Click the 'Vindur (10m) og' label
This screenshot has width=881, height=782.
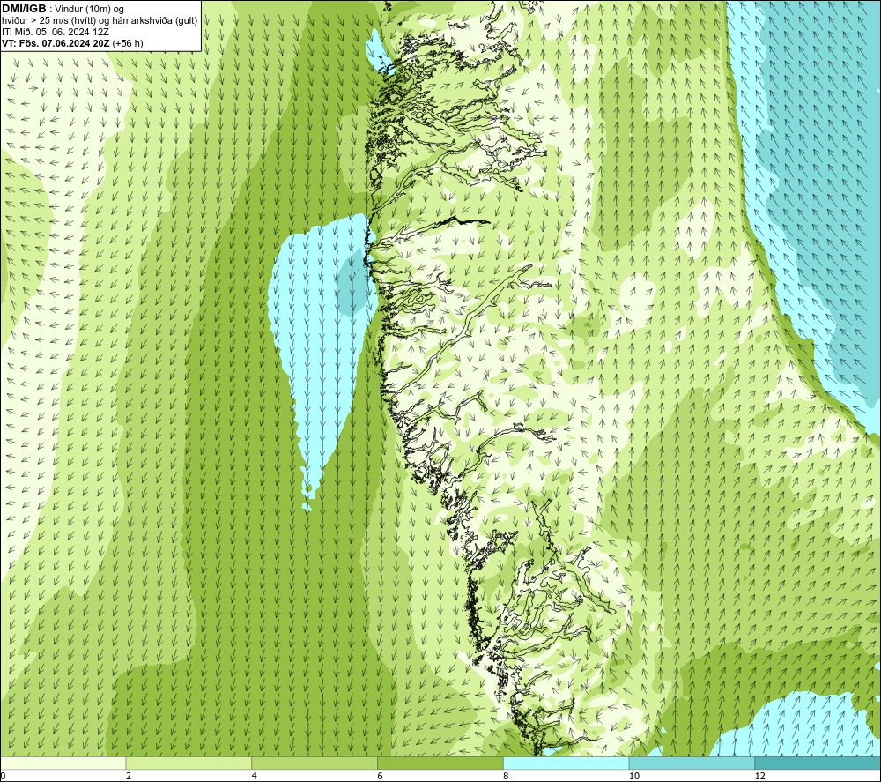[x=89, y=9]
